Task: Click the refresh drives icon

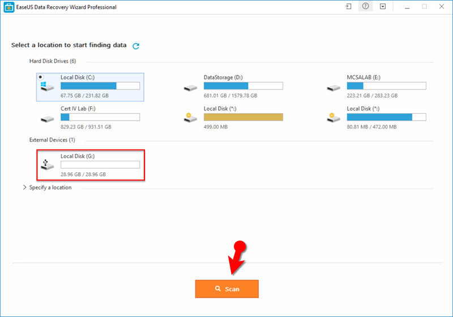Action: point(136,46)
